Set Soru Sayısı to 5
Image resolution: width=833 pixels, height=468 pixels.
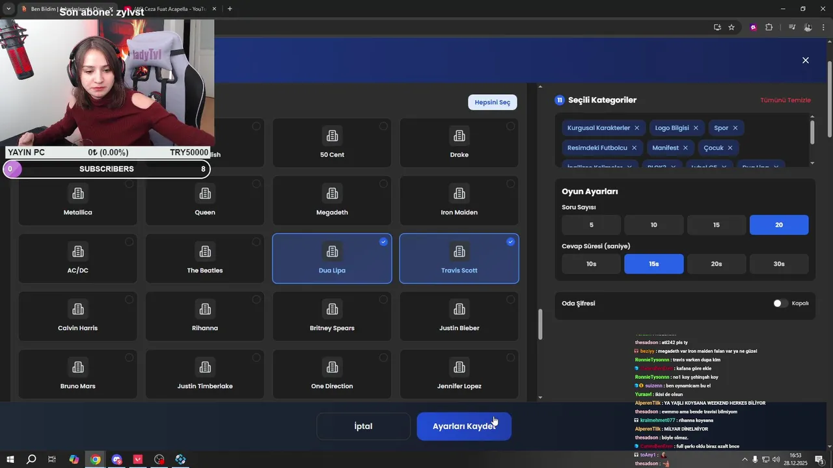coord(592,225)
